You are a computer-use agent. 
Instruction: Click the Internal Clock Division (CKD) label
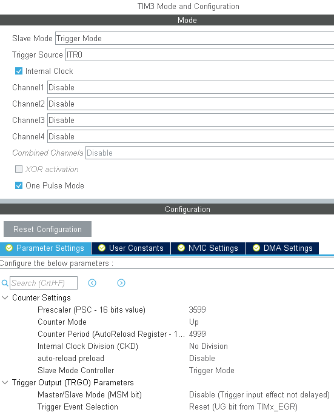pos(88,347)
